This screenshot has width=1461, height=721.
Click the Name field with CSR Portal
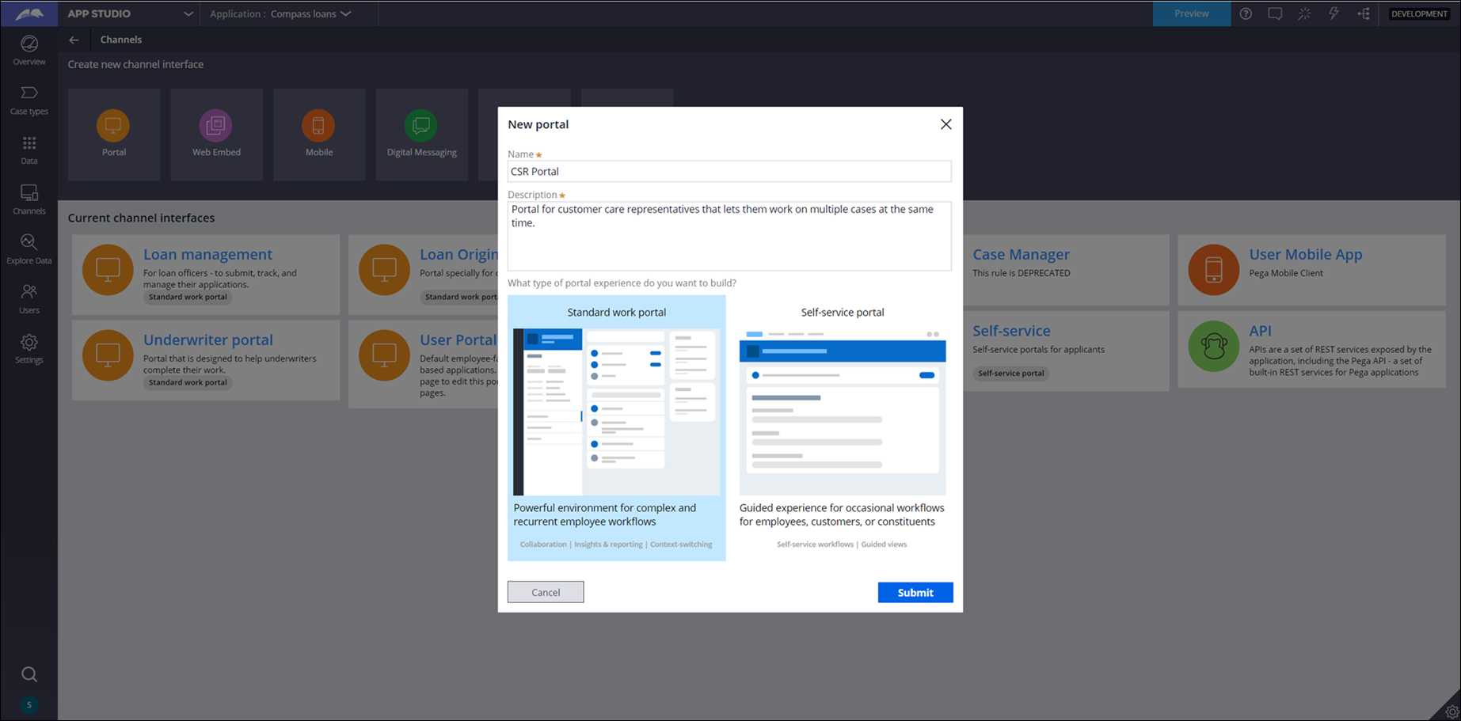729,171
